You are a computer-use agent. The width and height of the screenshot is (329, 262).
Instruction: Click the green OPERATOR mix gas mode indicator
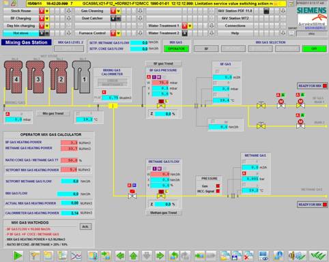click(176, 48)
